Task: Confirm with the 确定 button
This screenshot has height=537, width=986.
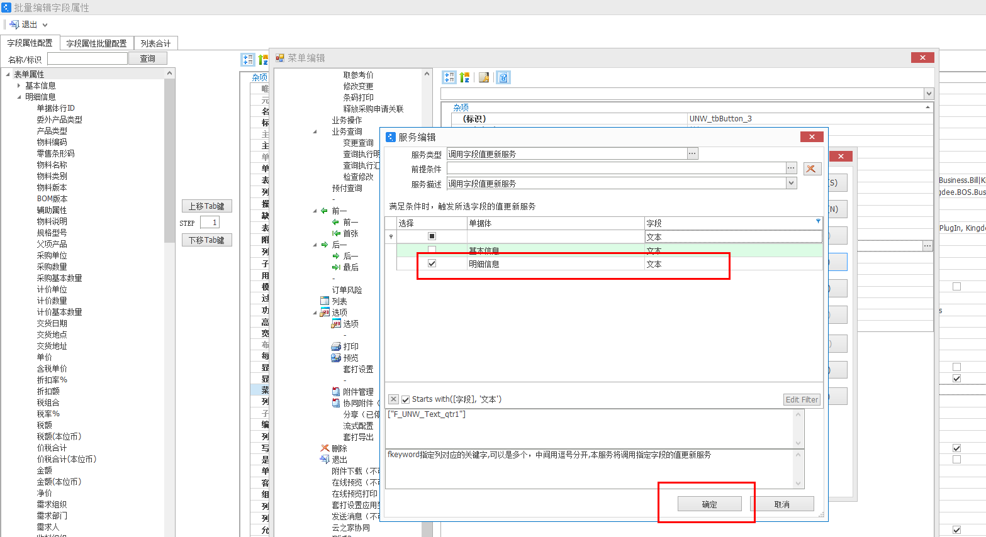Action: coord(709,504)
